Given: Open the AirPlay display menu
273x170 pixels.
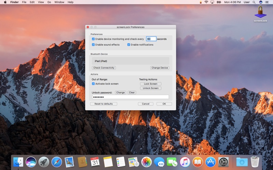Looking at the screenshot, I should (212, 2).
